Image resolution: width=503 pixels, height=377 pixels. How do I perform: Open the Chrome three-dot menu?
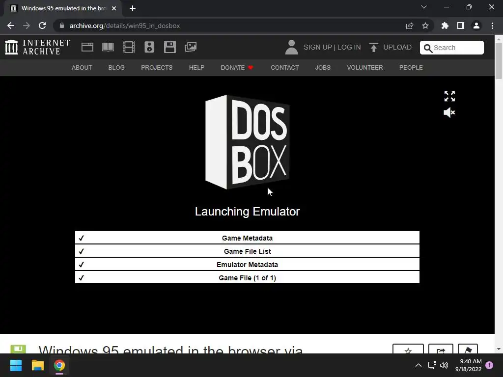(x=492, y=26)
